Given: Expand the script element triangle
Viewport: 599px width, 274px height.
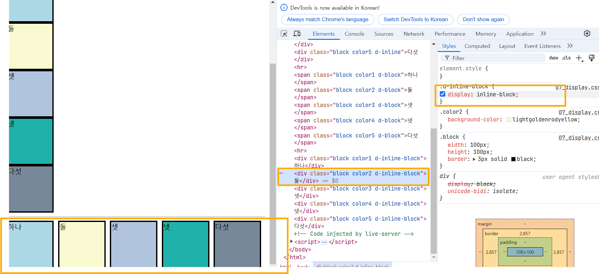Looking at the screenshot, I should coord(291,242).
